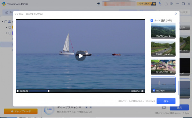Check the 216712_medium video checkbox
Image resolution: width=192 pixels, height=118 pixels.
154,36
